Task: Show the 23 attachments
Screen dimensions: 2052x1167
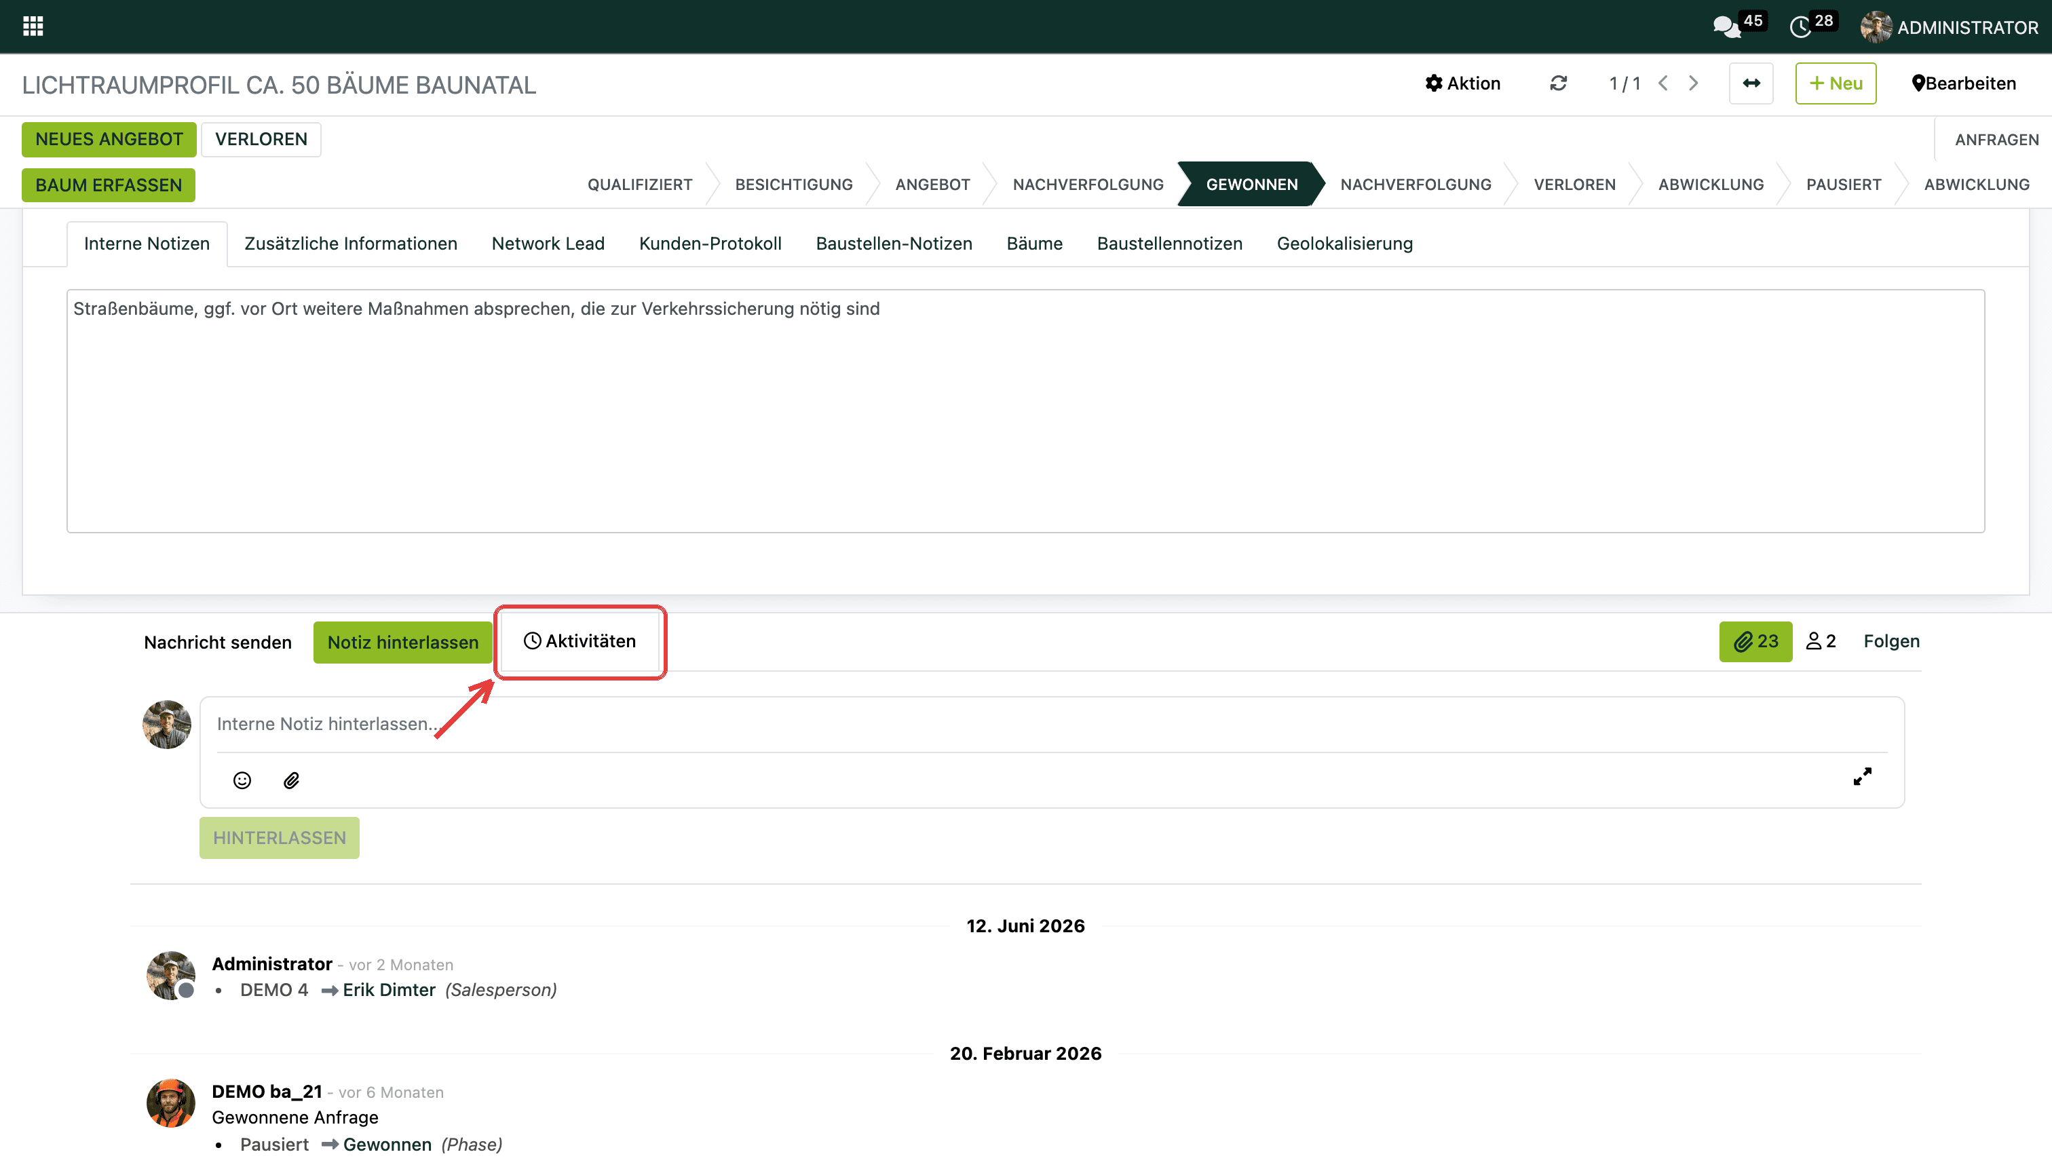Action: [1755, 641]
